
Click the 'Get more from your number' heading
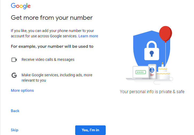52,18
